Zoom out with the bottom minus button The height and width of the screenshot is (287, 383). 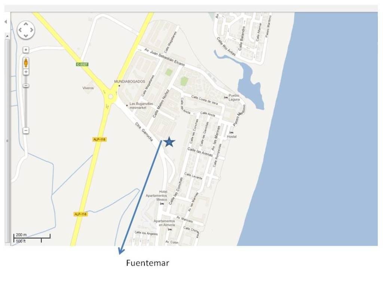point(26,130)
